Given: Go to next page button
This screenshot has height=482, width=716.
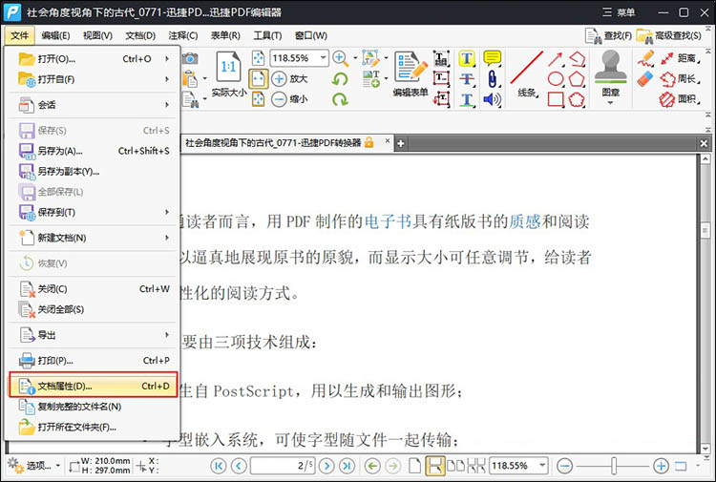Looking at the screenshot, I should tap(326, 466).
